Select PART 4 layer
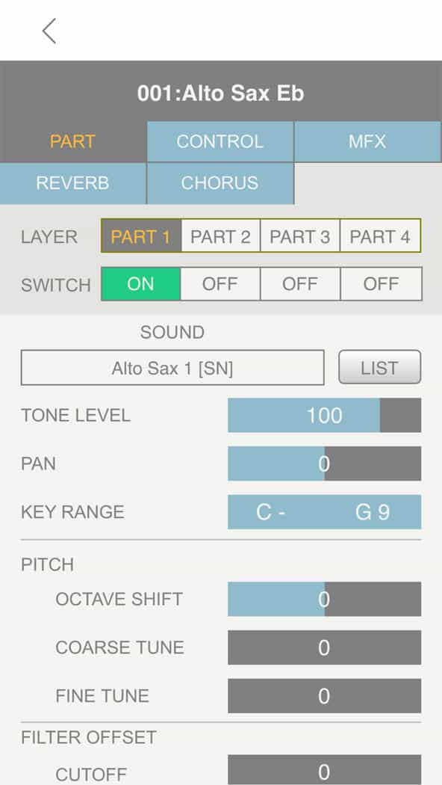Viewport: 442px width, 785px height. tap(380, 235)
